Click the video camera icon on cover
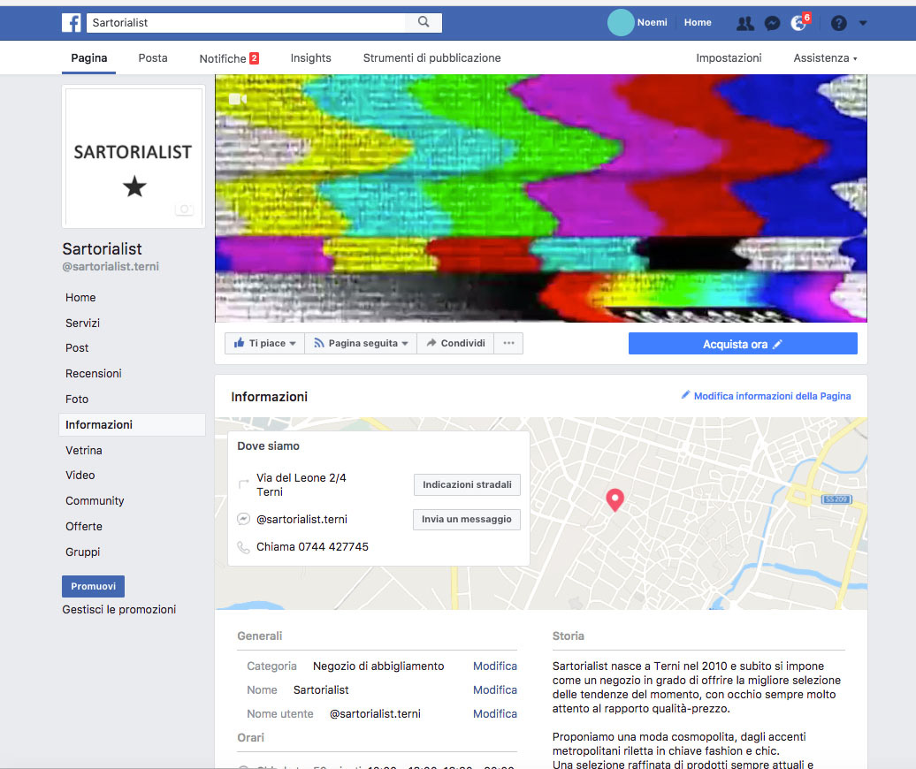The image size is (916, 769). (237, 99)
